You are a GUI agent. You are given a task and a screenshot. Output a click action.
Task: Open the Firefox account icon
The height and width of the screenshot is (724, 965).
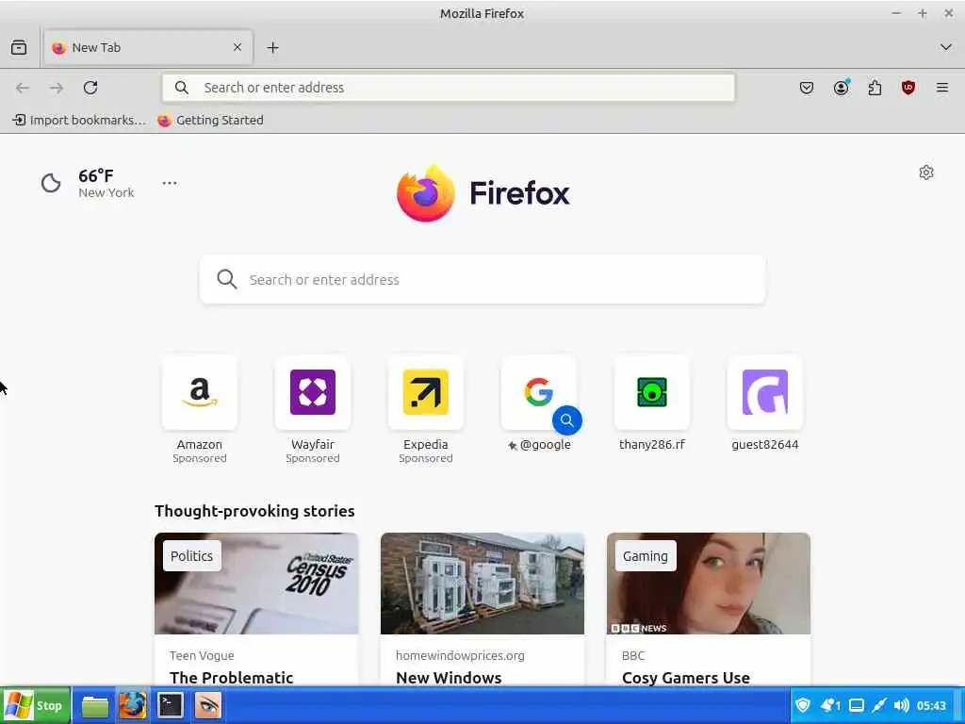pyautogui.click(x=842, y=88)
